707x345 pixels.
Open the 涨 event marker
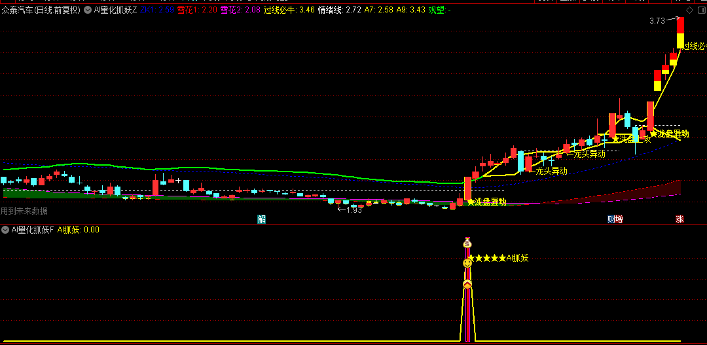point(680,219)
